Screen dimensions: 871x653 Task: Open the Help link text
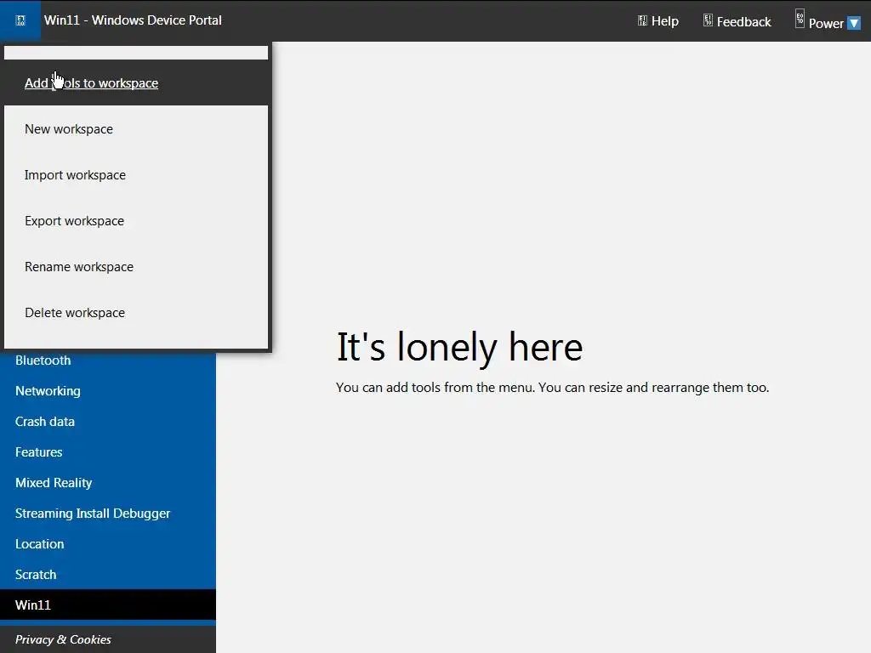[665, 21]
